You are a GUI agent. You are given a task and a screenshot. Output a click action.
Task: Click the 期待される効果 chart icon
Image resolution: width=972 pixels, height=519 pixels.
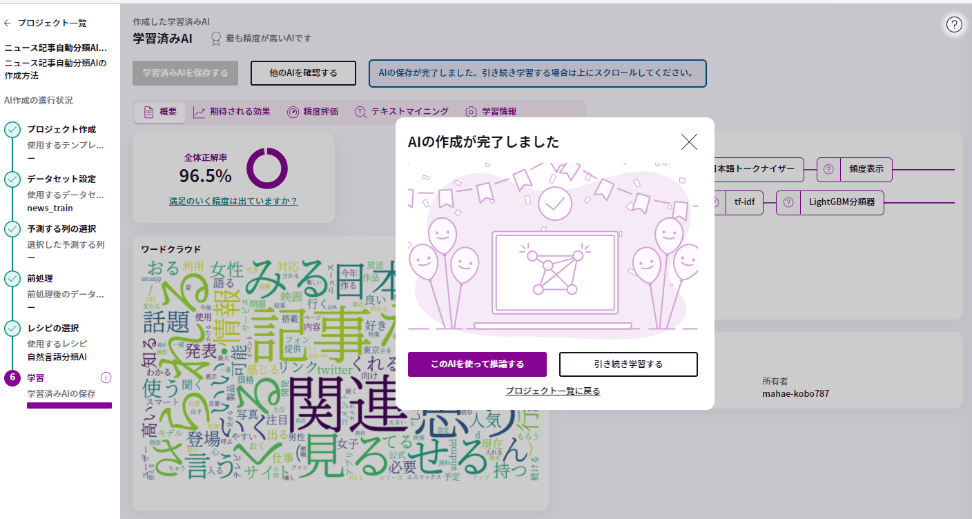click(x=199, y=112)
